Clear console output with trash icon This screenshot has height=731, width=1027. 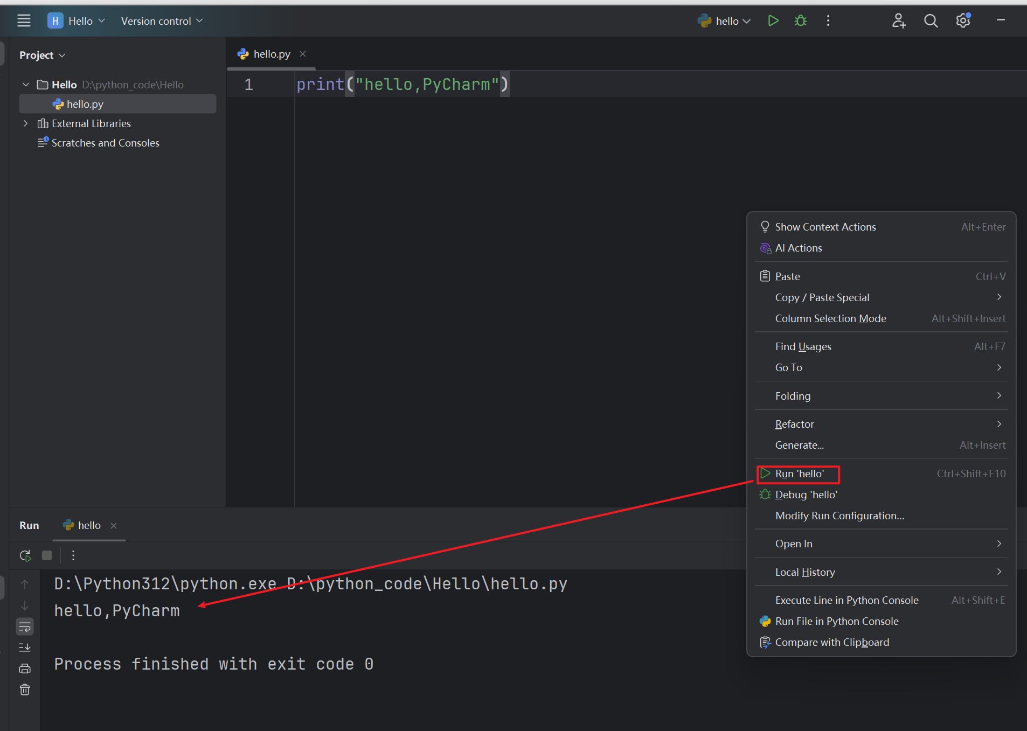pos(25,690)
